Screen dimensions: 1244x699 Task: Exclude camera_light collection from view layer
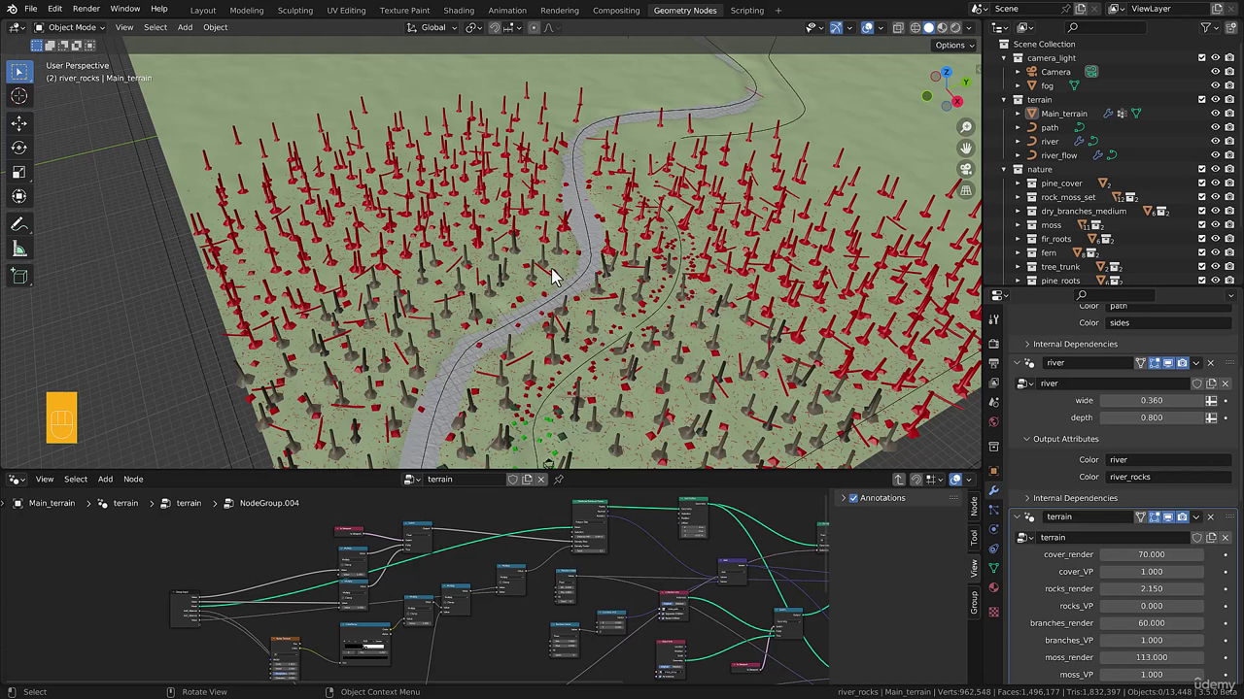point(1201,57)
